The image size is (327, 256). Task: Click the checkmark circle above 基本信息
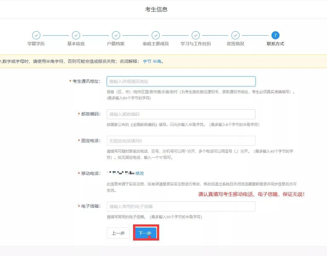[76, 36]
